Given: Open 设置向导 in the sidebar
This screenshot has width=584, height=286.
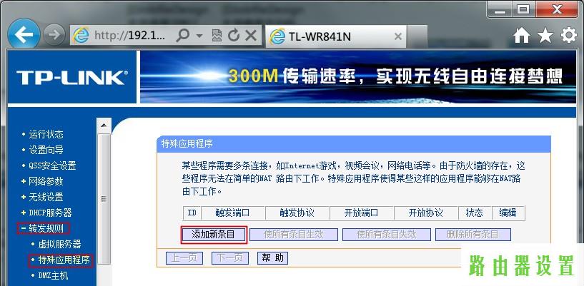Looking at the screenshot, I should pyautogui.click(x=46, y=150).
